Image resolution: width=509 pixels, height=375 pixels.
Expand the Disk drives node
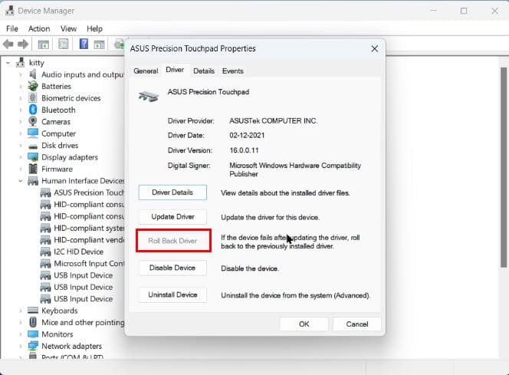point(21,146)
